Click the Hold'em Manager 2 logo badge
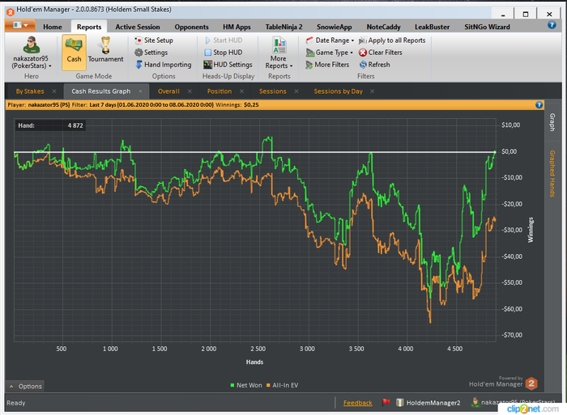 531,383
